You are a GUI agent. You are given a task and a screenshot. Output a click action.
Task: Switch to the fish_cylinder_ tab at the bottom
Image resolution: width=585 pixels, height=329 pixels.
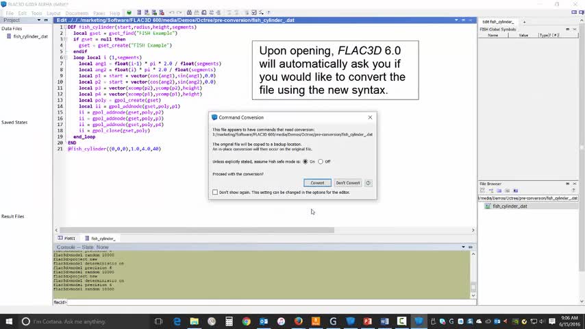(x=100, y=239)
